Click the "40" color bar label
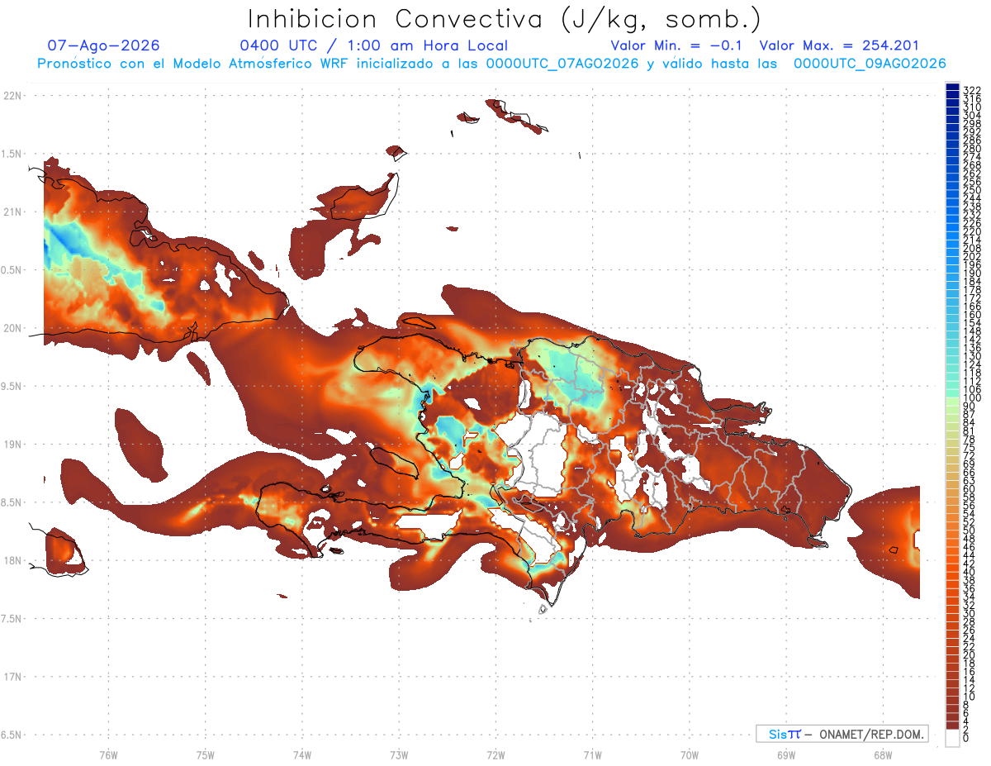991x766 pixels. 969,572
